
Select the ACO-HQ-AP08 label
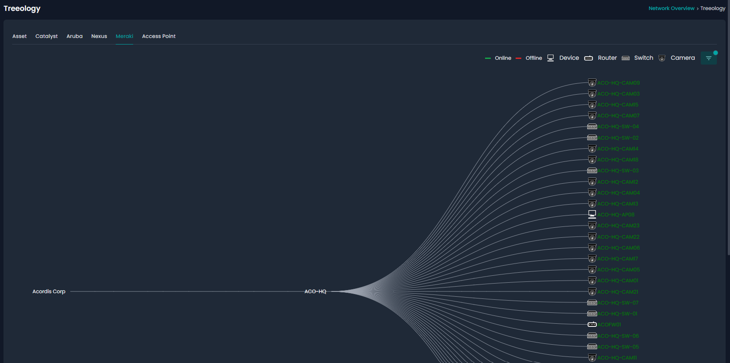[x=616, y=215]
